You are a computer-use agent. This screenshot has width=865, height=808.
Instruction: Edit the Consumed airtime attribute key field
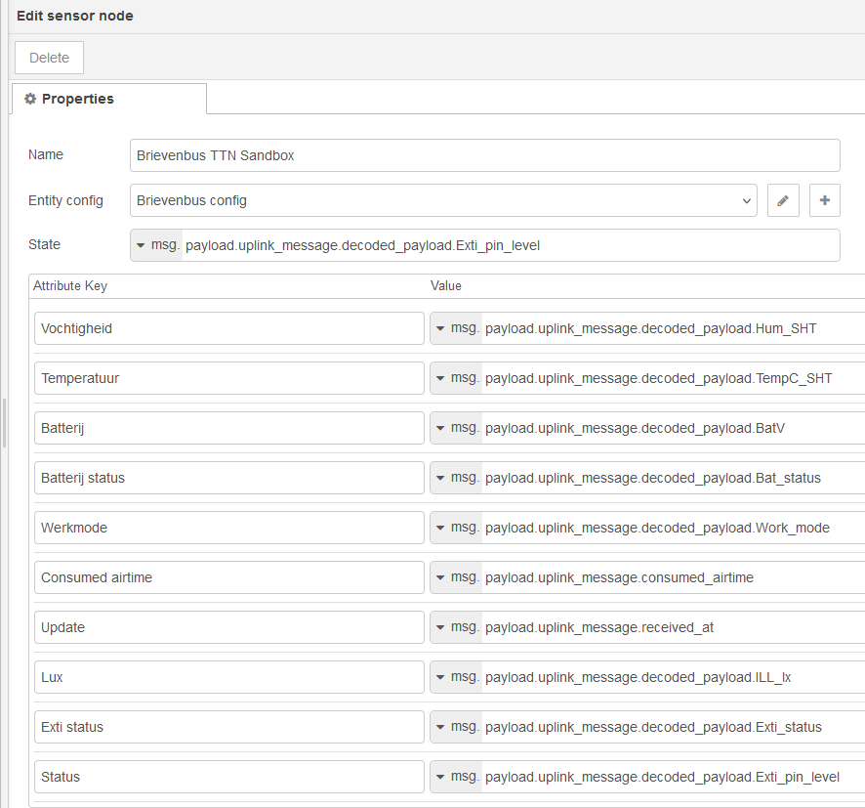click(x=228, y=577)
